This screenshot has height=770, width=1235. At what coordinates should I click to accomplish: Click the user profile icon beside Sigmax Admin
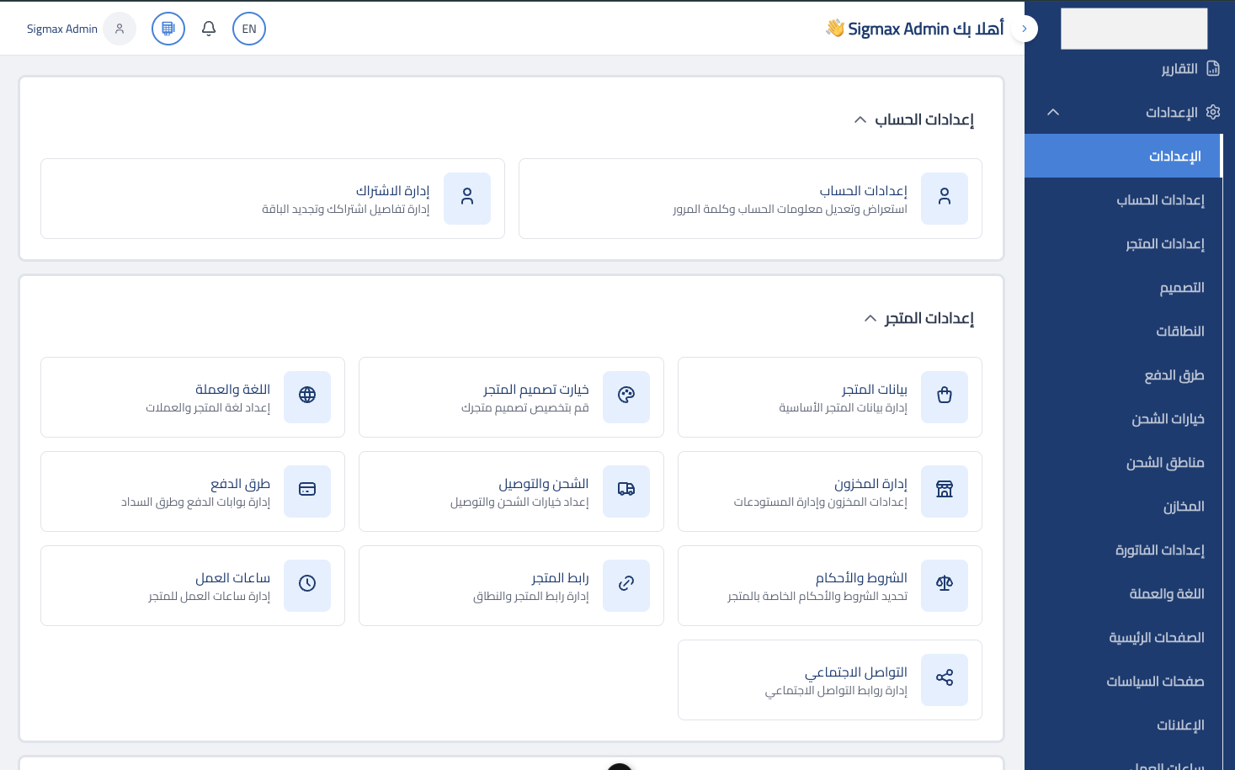(119, 29)
